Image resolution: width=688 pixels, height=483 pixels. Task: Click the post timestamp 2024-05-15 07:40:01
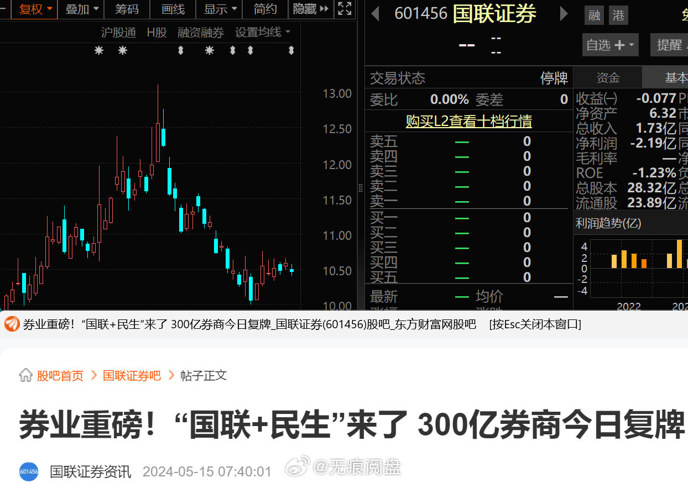[207, 472]
